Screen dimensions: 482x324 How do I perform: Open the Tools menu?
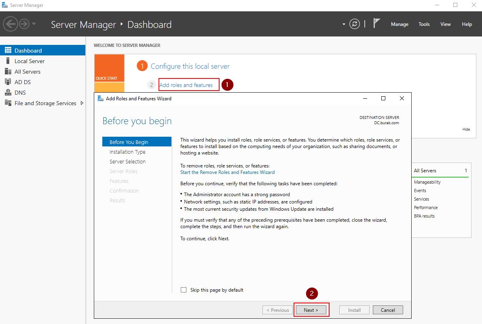[x=424, y=24]
